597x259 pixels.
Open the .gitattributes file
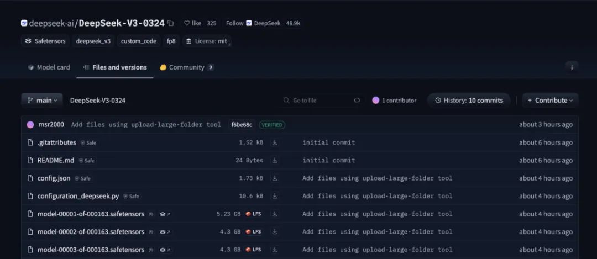tap(57, 142)
